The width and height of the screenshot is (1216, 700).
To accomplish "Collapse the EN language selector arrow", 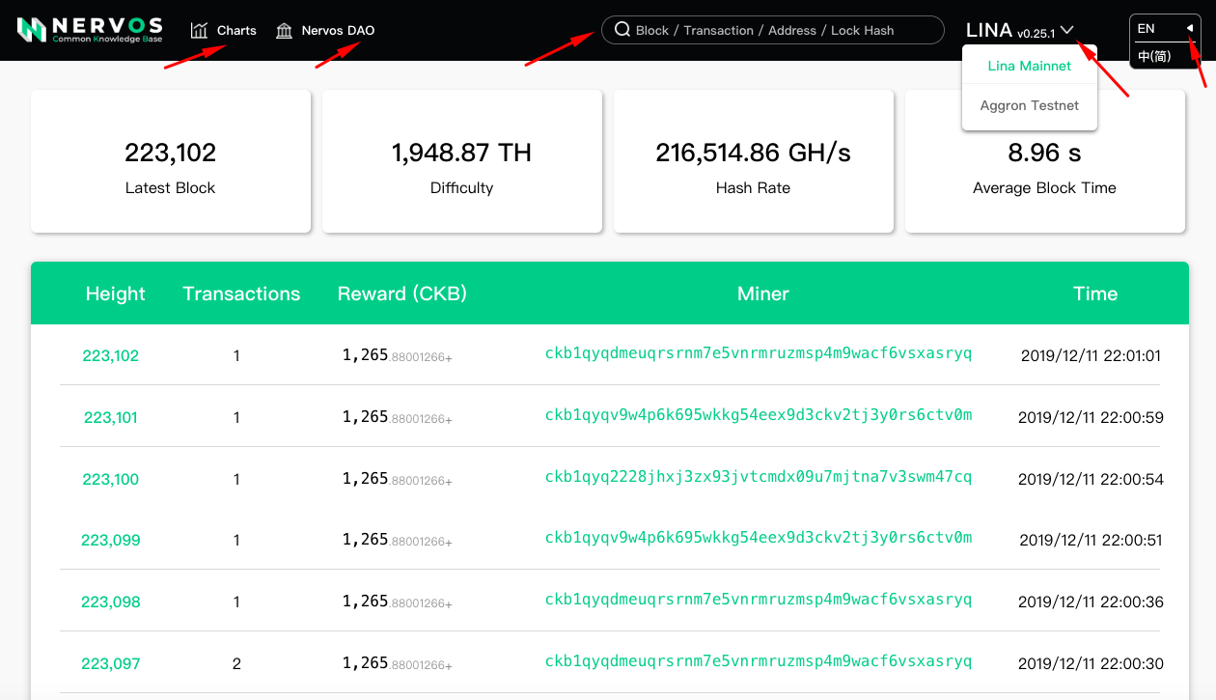I will click(x=1189, y=29).
